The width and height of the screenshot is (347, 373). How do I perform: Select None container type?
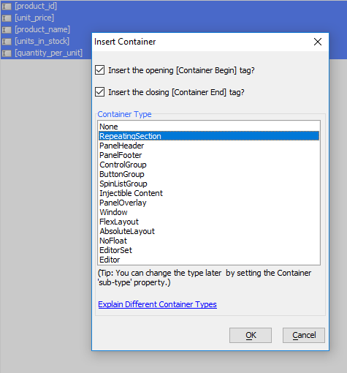[209, 127]
